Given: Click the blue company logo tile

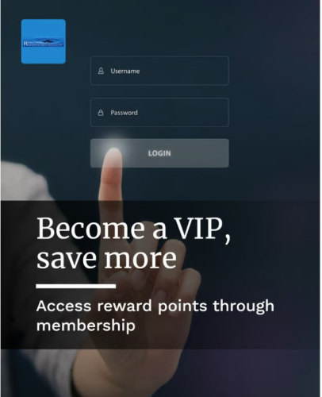Looking at the screenshot, I should 44,41.
